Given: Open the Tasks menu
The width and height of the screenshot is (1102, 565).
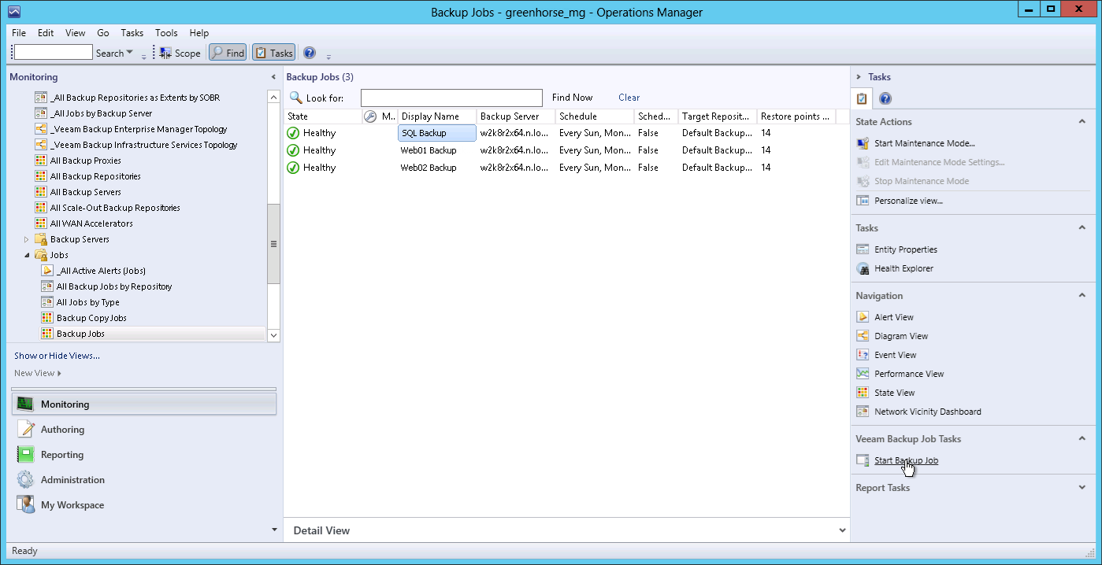Looking at the screenshot, I should pos(132,33).
